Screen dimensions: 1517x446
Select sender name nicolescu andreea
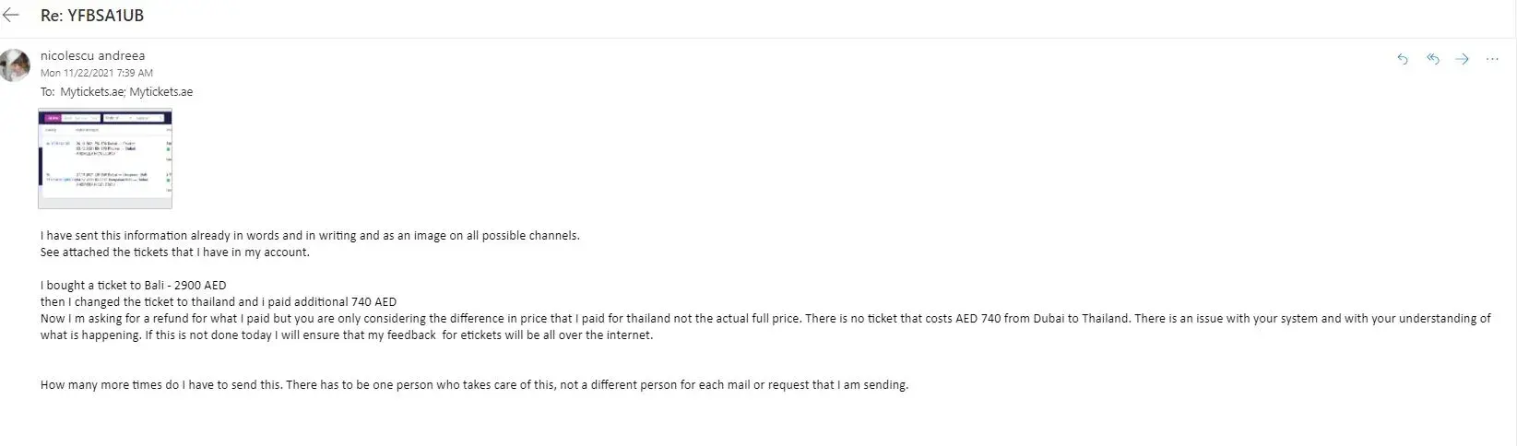coord(92,55)
